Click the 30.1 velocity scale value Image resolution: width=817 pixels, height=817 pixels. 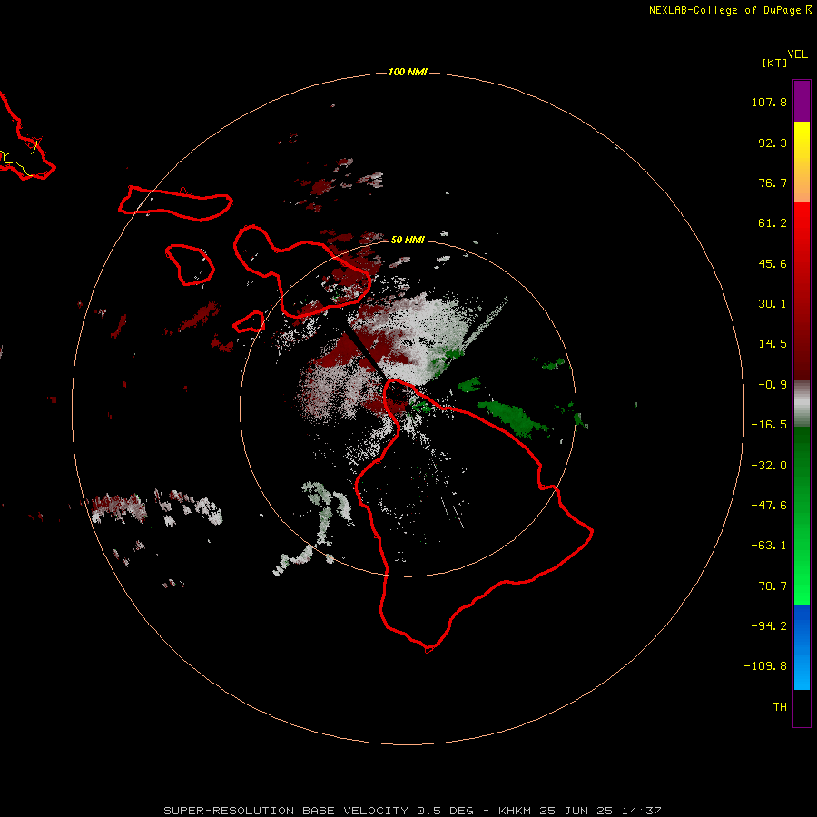pyautogui.click(x=773, y=304)
